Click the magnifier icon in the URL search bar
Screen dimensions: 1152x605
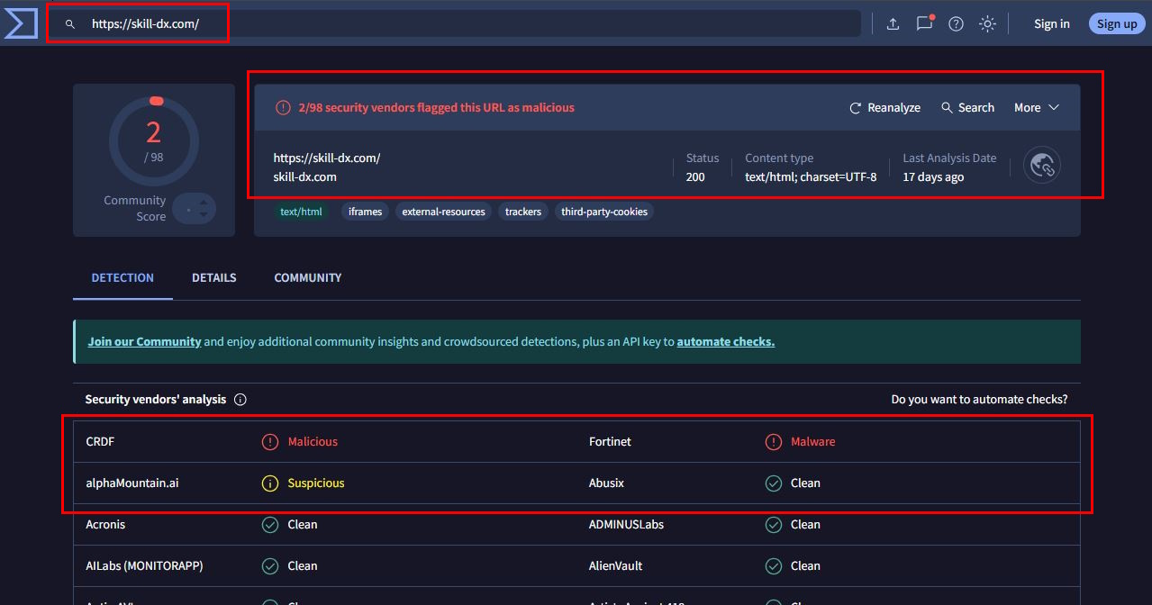(70, 24)
